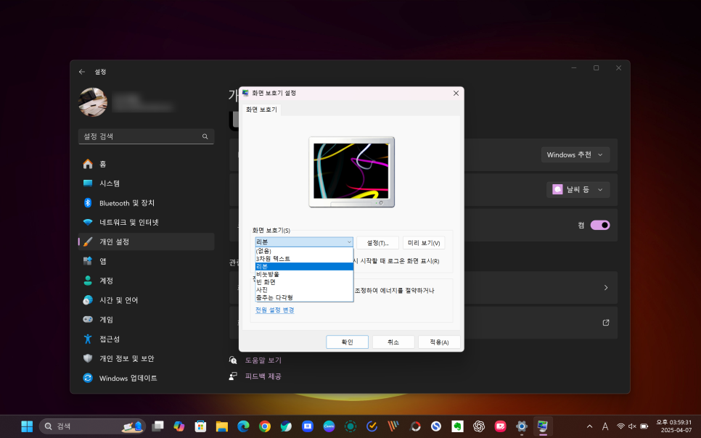Choose 비눗방울 screen saver

(304, 274)
